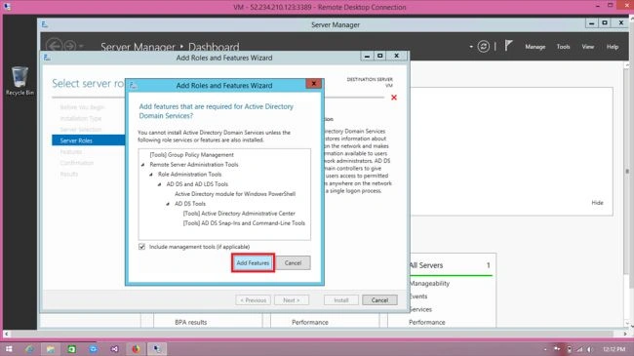Click the network signal tray icon
The height and width of the screenshot is (356, 634).
[579, 349]
